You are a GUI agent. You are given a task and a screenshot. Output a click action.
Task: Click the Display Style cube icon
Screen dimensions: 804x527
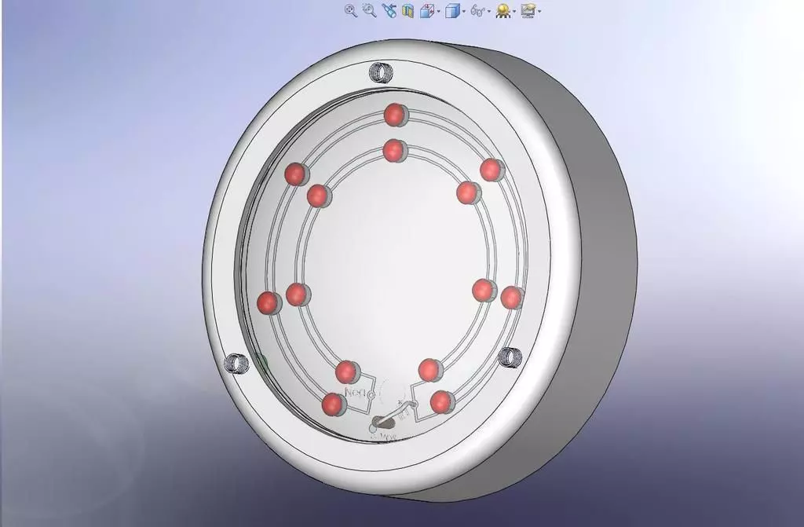[x=451, y=11]
